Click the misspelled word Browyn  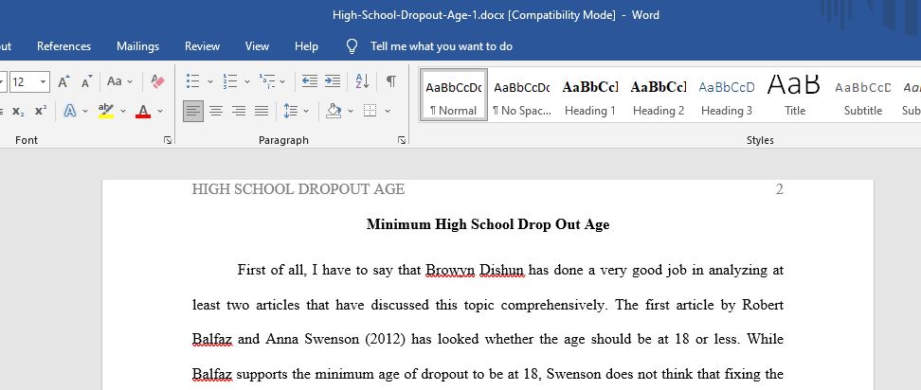(x=450, y=271)
